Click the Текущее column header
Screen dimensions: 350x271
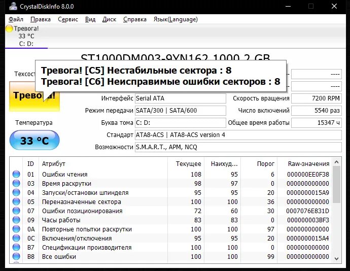coord(186,164)
